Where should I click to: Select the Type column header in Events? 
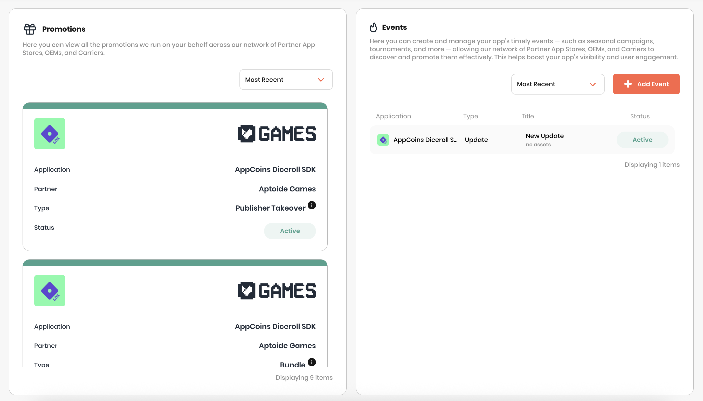[x=471, y=116]
